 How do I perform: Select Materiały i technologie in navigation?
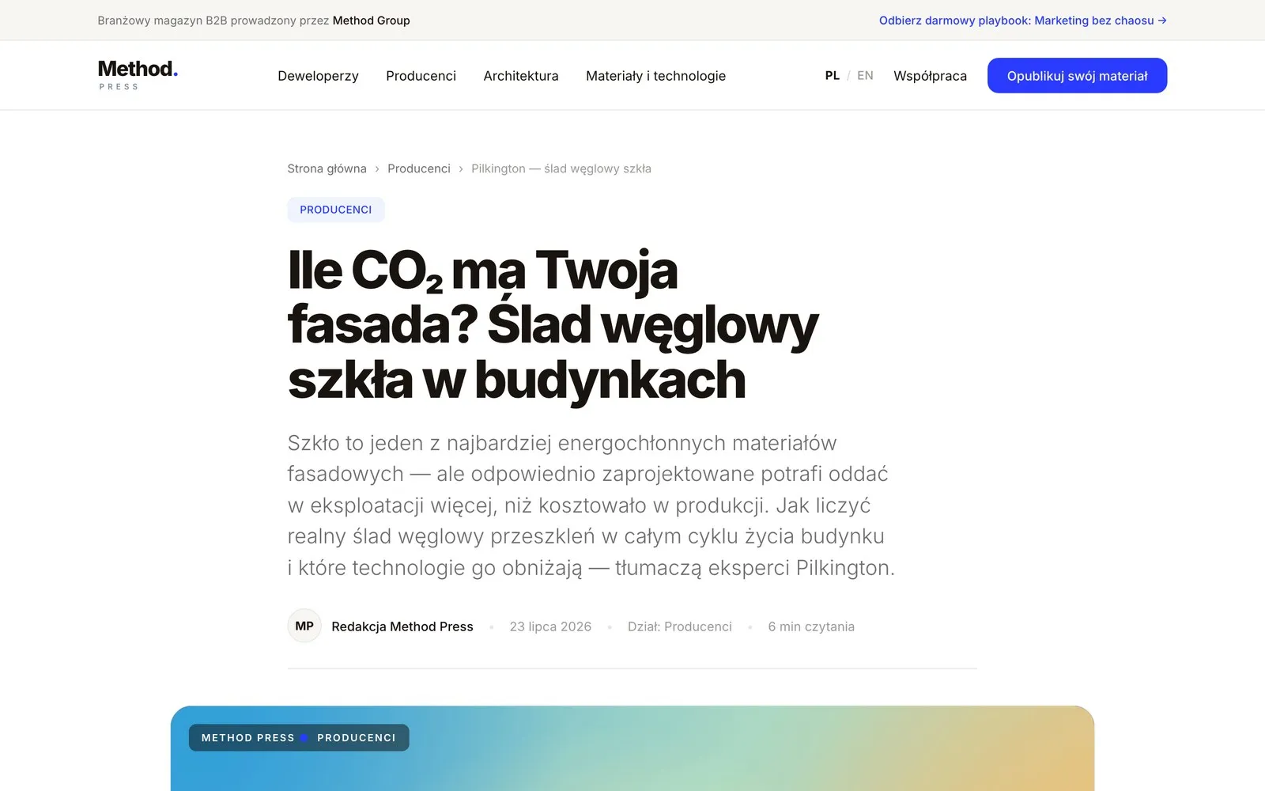click(x=655, y=76)
